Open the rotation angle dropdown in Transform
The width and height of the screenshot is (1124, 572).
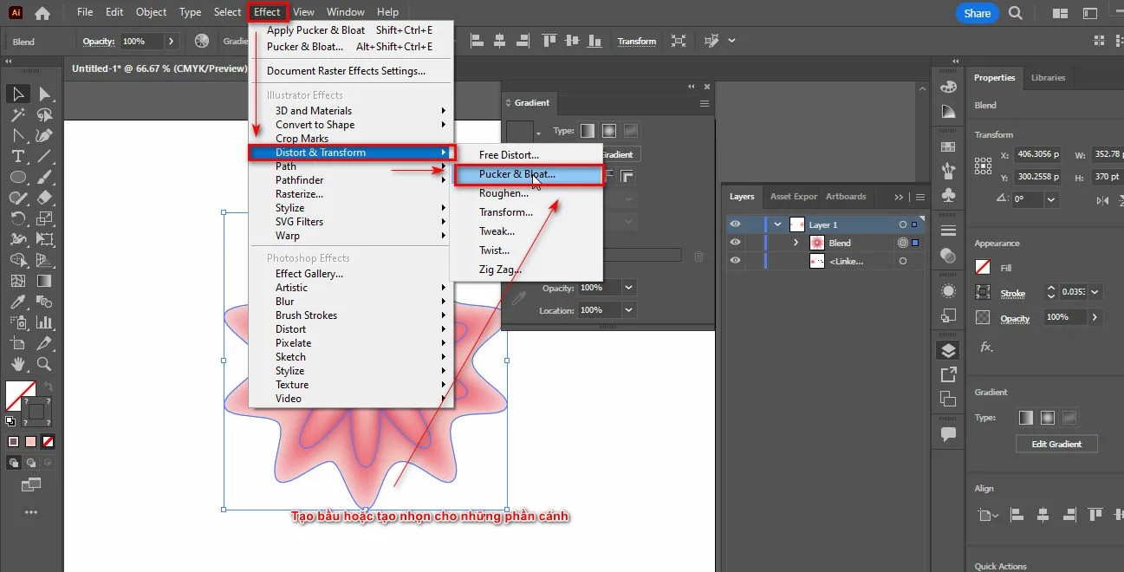1050,199
